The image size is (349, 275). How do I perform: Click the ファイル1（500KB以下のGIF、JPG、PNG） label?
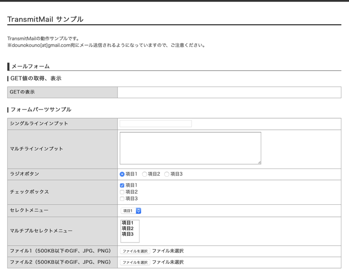pyautogui.click(x=60, y=251)
